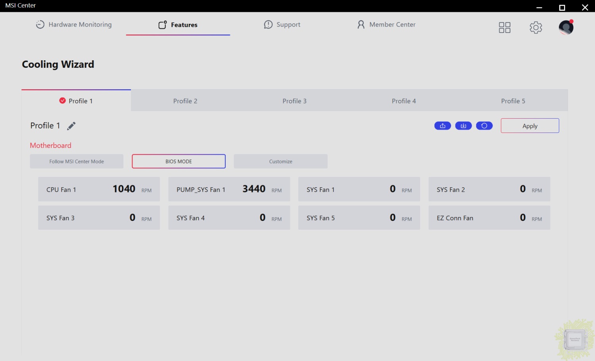Open the Profile 5 tab
595x361 pixels.
(513, 101)
